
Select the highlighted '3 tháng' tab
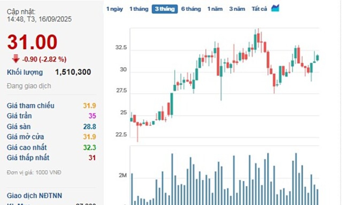click(x=164, y=9)
